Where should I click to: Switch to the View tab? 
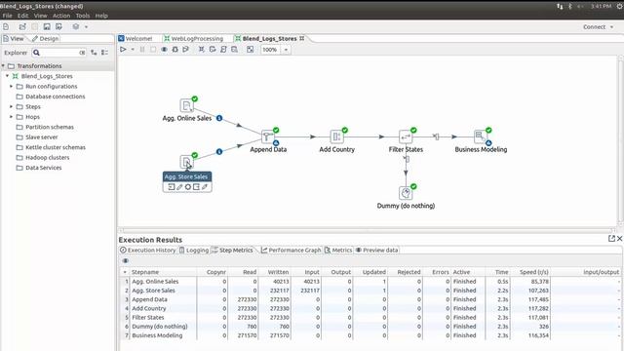14,39
